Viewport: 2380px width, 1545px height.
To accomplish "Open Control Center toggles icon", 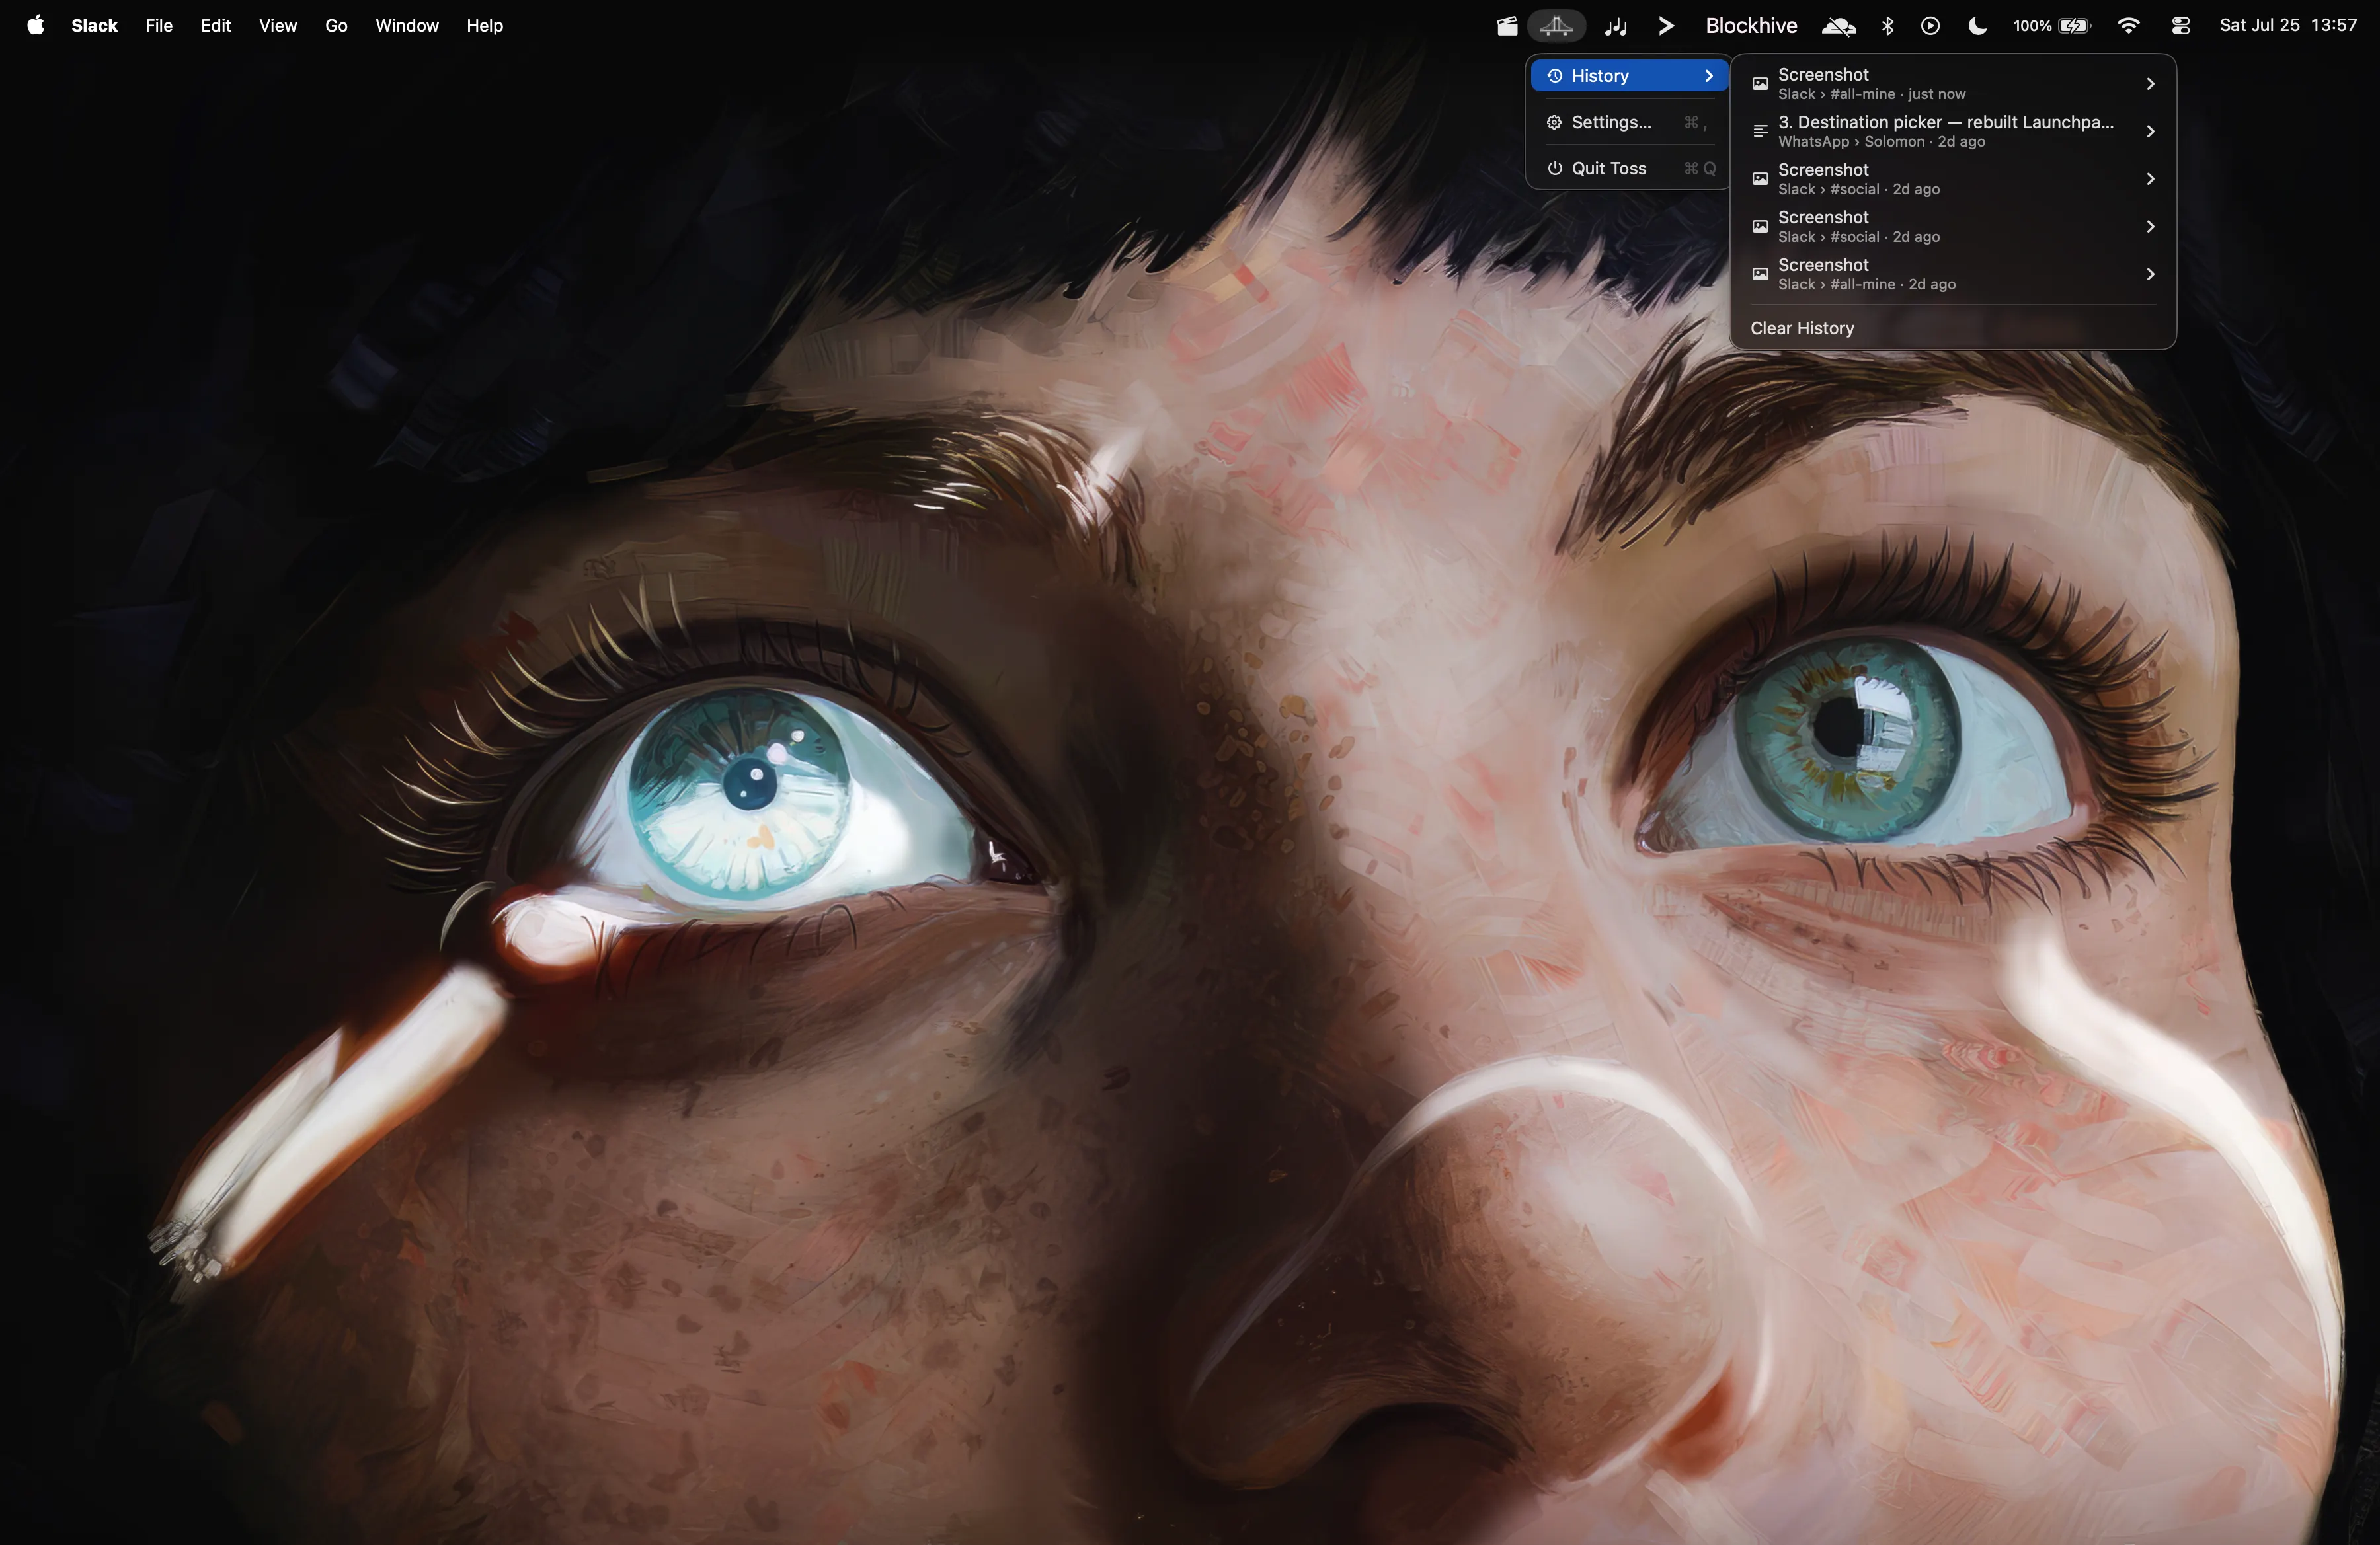I will (x=2181, y=26).
